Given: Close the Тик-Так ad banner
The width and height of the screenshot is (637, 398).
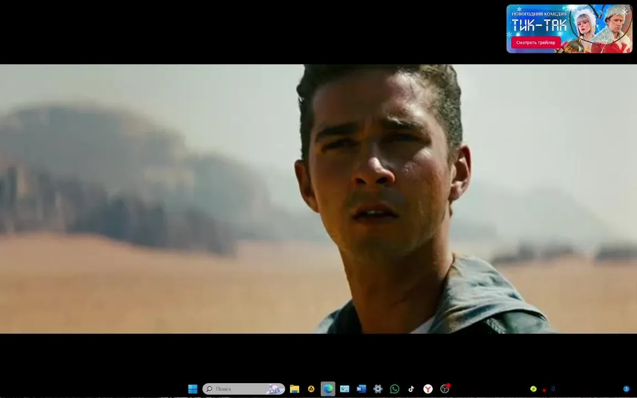Looking at the screenshot, I should (625, 12).
